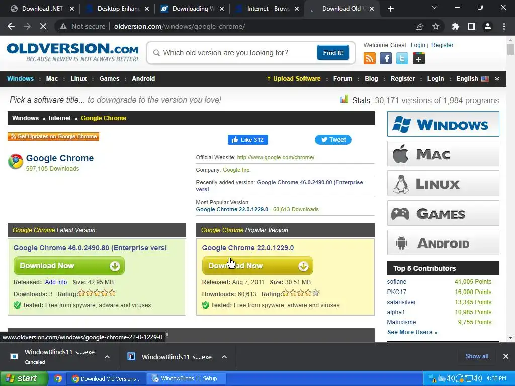This screenshot has height=386, width=515.
Task: Open the Games navigation menu item
Action: click(x=109, y=79)
